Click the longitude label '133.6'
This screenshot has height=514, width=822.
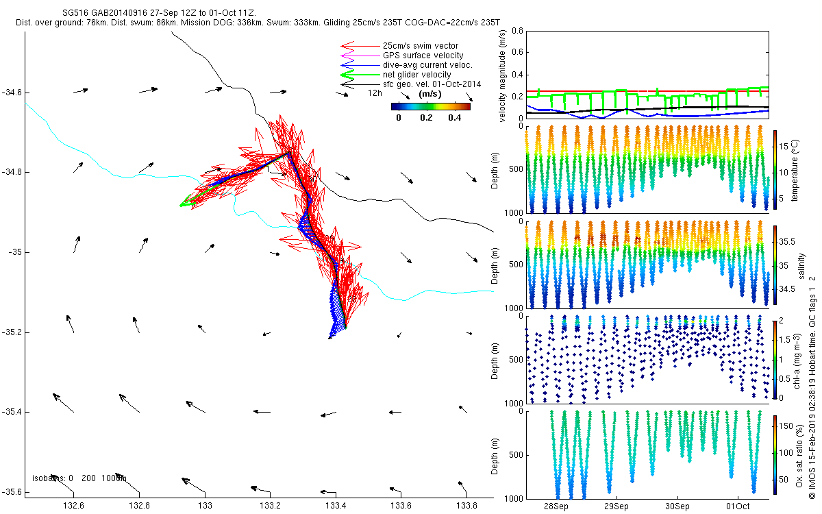coord(401,506)
